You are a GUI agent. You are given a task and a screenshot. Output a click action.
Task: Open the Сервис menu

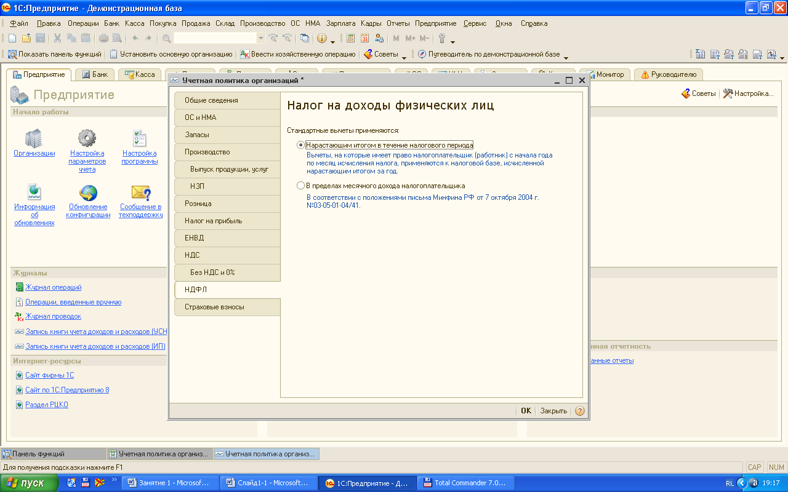[475, 23]
